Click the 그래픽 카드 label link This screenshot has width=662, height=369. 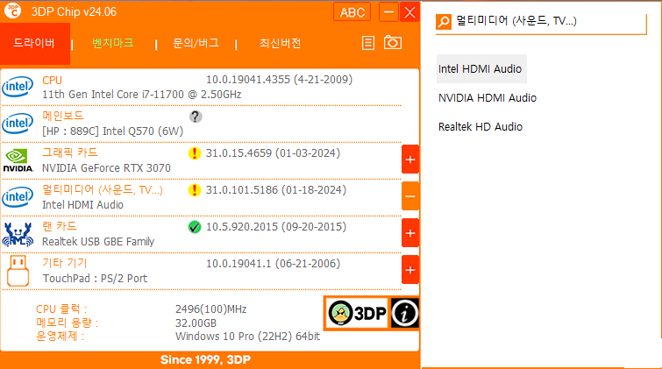pos(69,153)
